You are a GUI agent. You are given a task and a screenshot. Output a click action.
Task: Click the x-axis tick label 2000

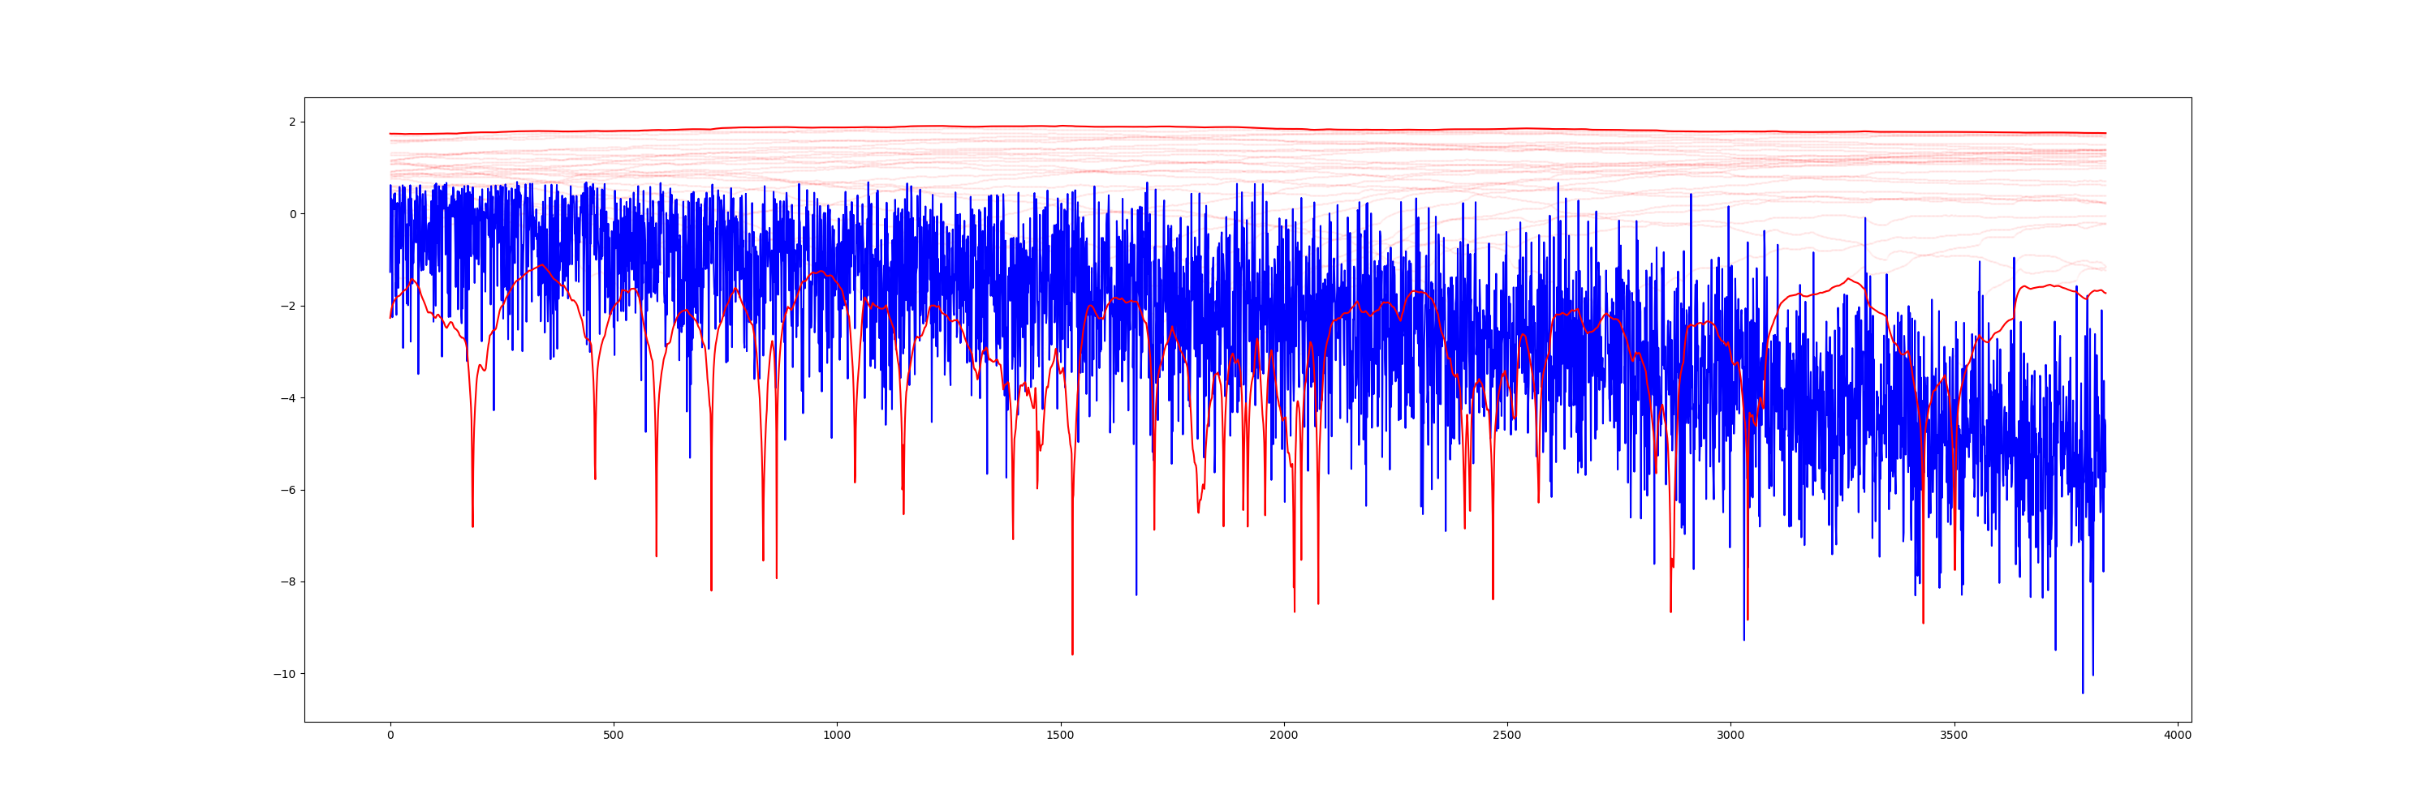tap(1284, 736)
